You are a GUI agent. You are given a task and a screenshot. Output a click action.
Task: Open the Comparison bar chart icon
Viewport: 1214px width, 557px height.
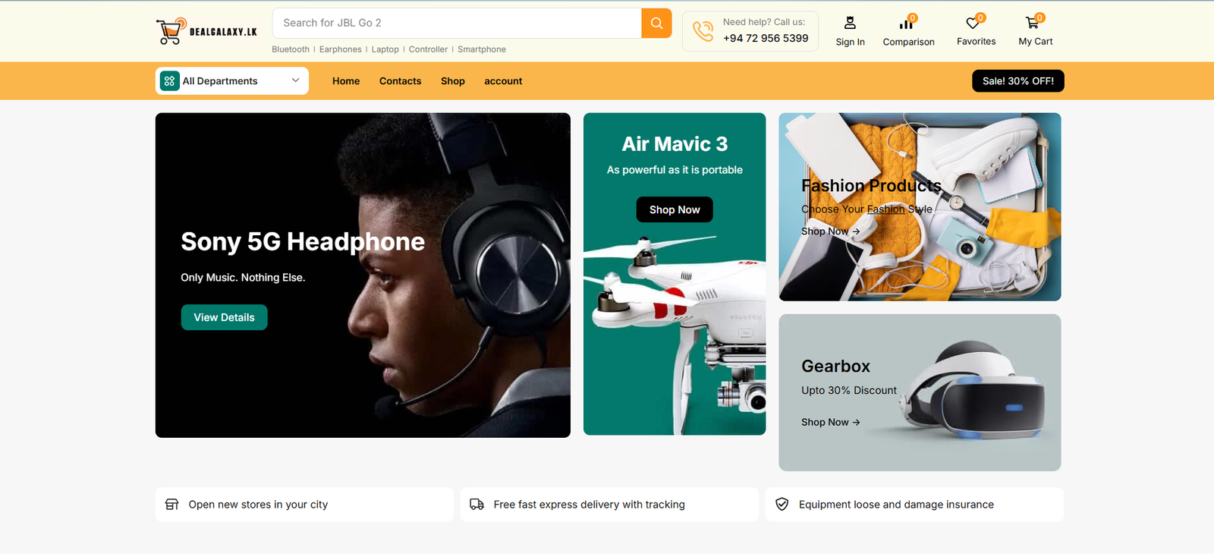coord(907,24)
